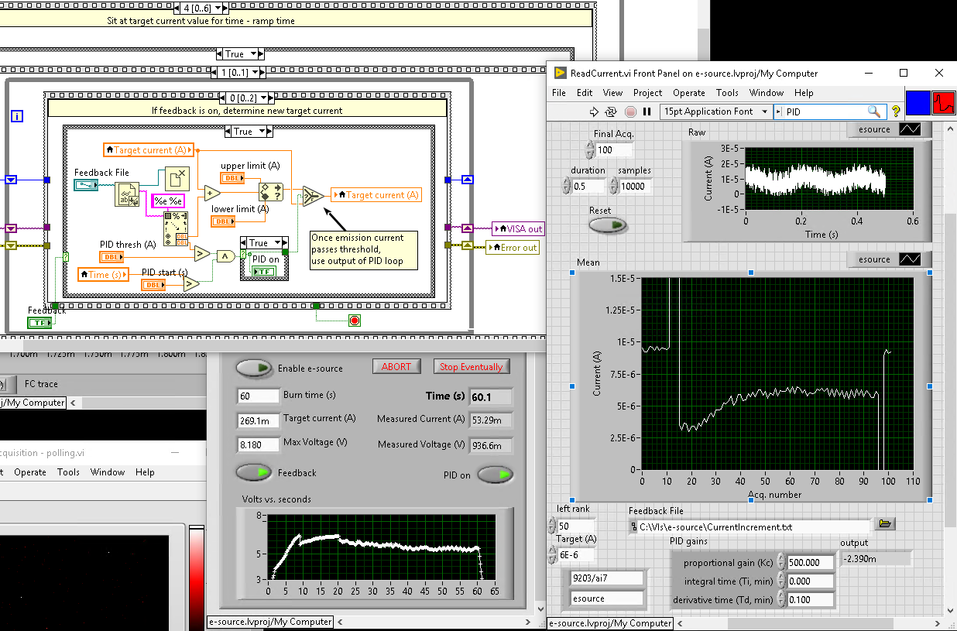Click the Pause execution icon
Screen dimensions: 957x631
pos(647,111)
